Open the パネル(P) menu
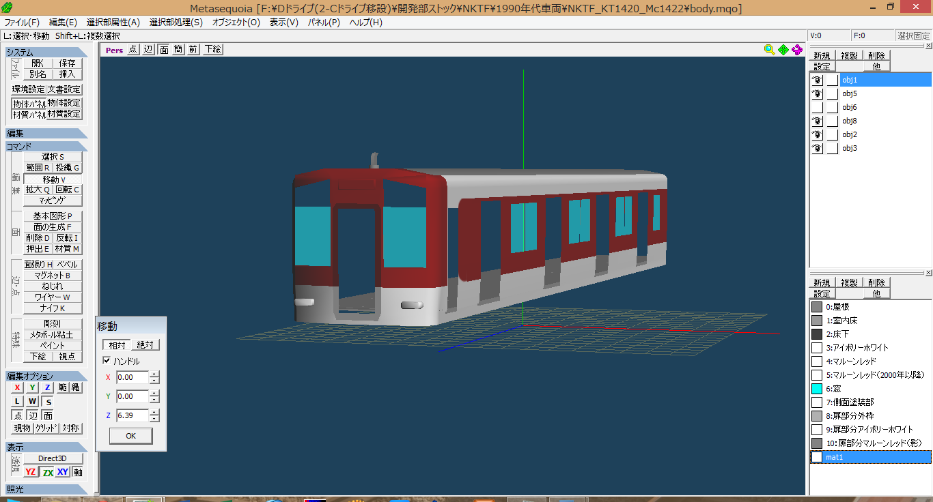The height and width of the screenshot is (502, 933). click(324, 22)
